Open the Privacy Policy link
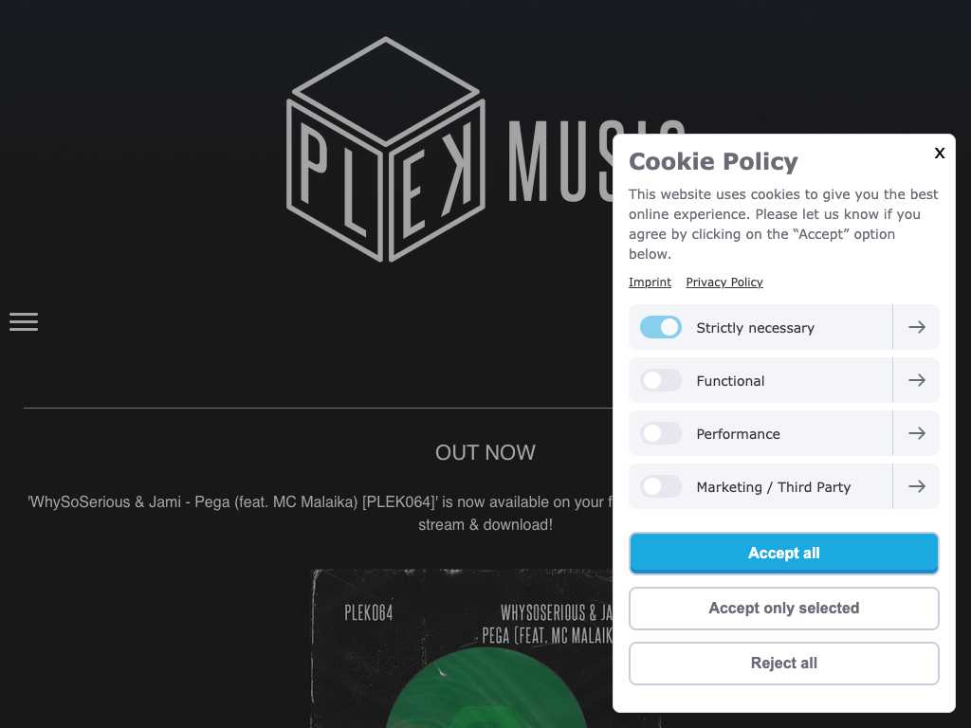Screen dimensions: 971x728 724,282
